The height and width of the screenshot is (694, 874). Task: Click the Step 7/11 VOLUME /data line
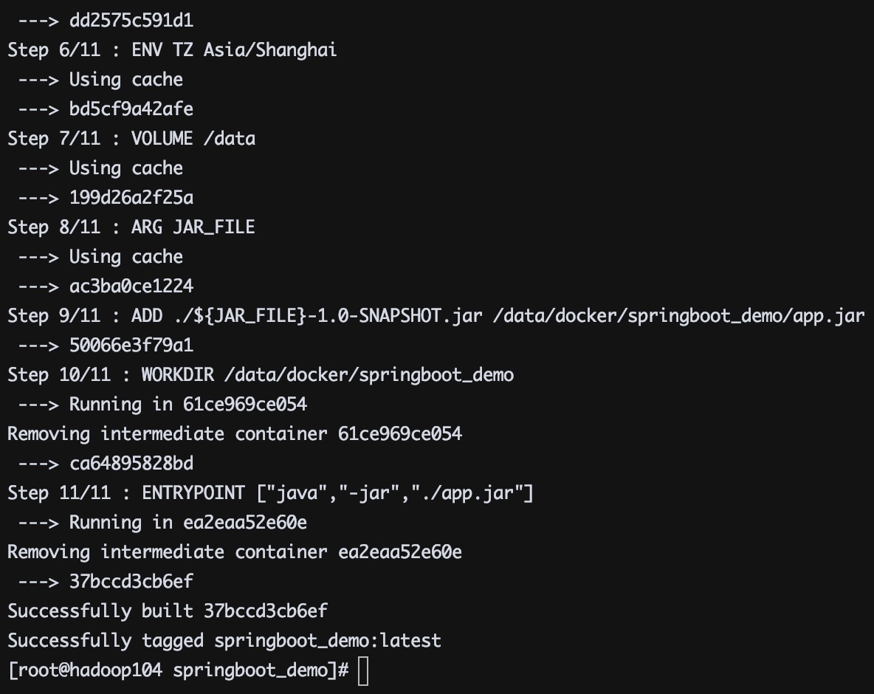pyautogui.click(x=131, y=139)
